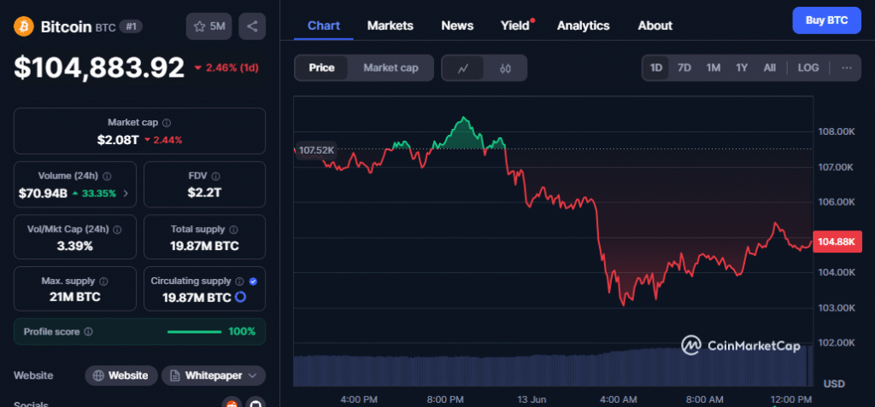The width and height of the screenshot is (875, 407).
Task: Select 1M time range
Action: pos(714,68)
